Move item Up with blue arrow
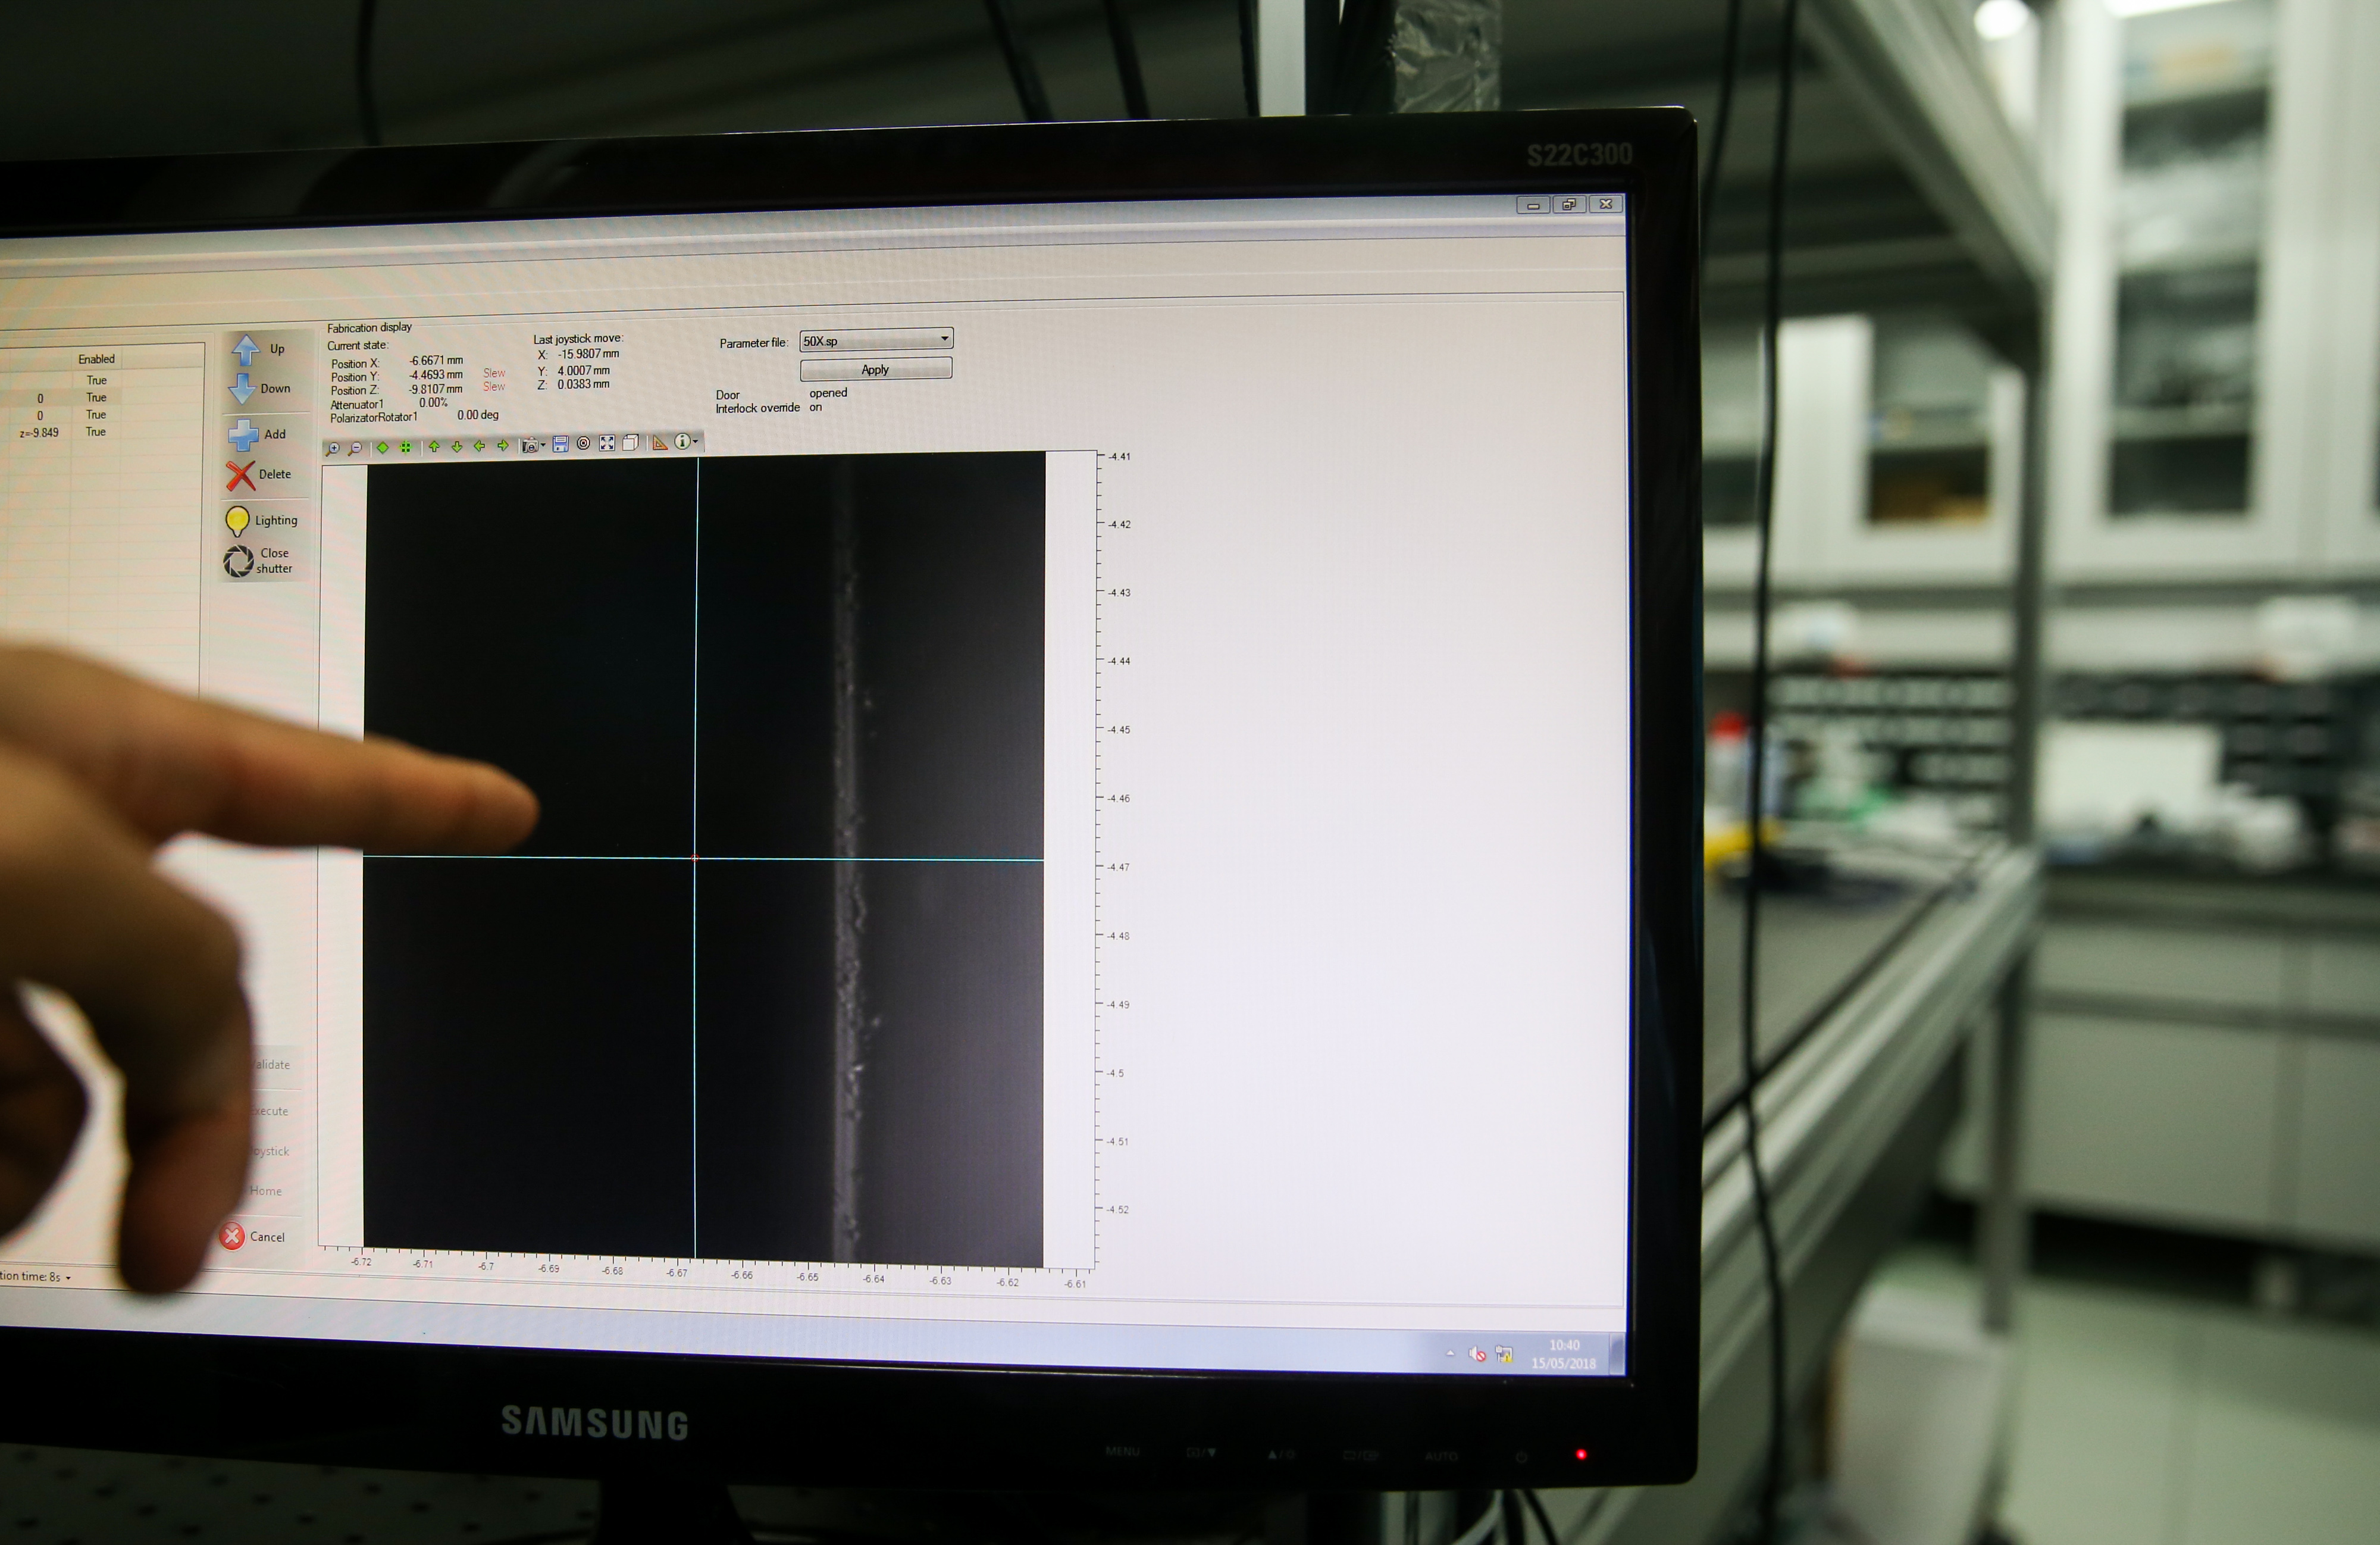This screenshot has width=2380, height=1545. (260, 349)
